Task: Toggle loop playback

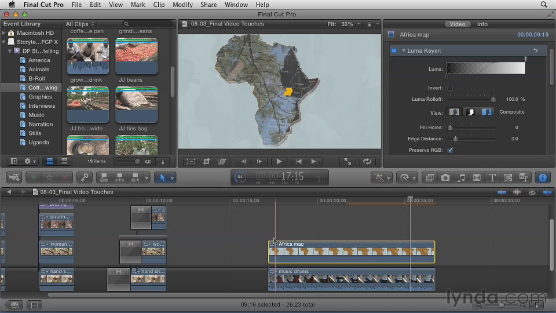Action: 367,162
